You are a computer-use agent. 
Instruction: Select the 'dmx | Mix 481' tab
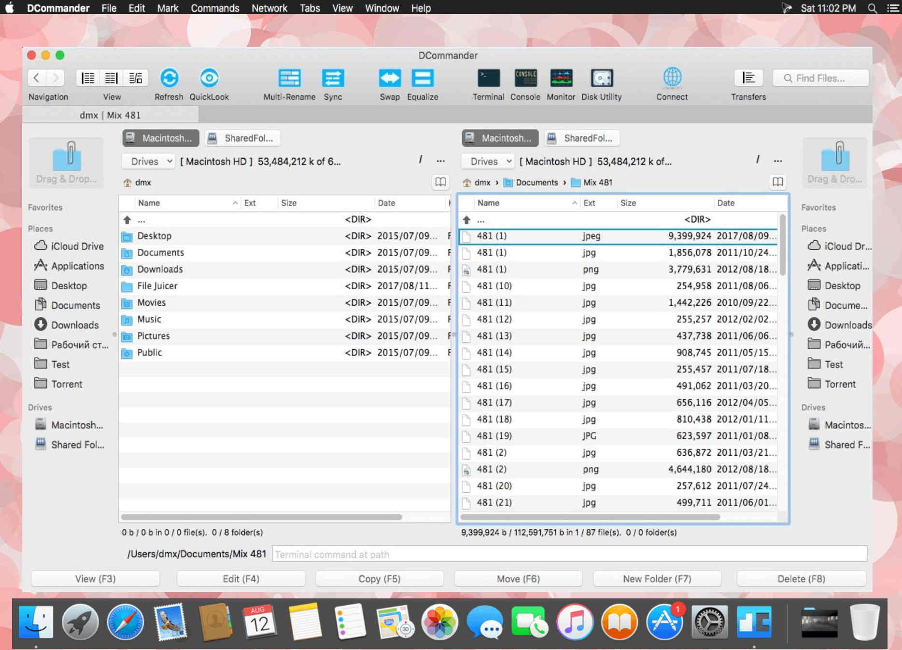point(110,115)
